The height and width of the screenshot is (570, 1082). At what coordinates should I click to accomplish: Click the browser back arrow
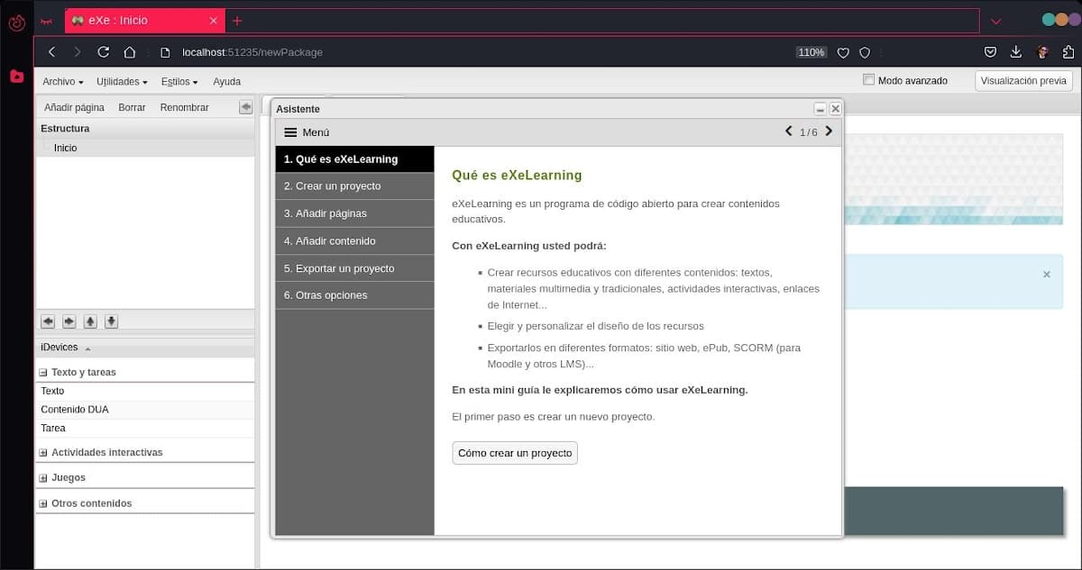(51, 52)
